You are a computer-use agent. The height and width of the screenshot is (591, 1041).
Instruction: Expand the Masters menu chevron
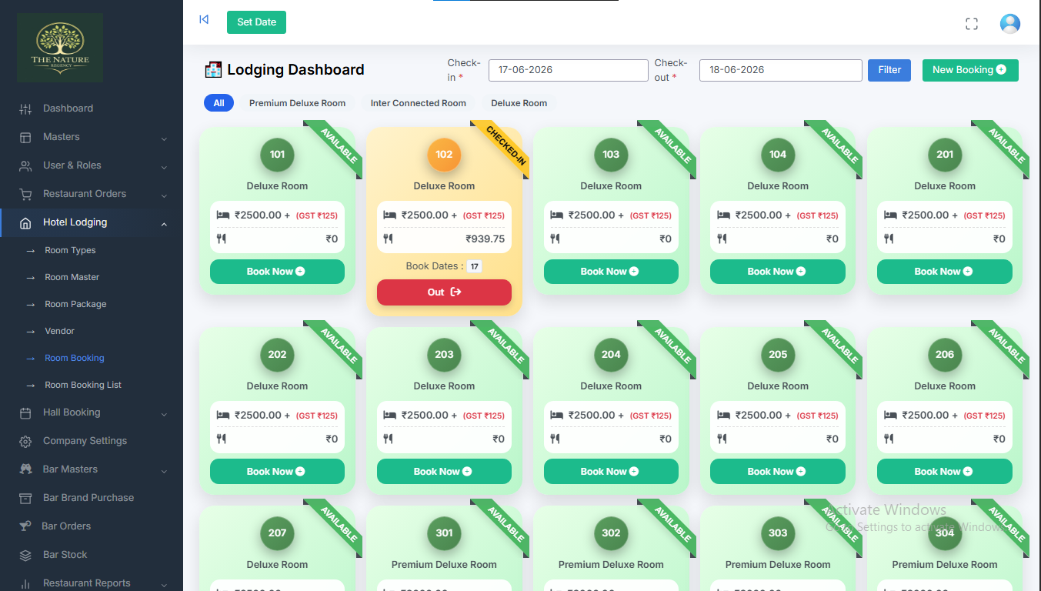coord(164,139)
